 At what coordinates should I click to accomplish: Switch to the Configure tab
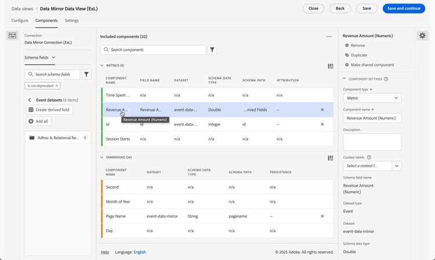pyautogui.click(x=20, y=20)
